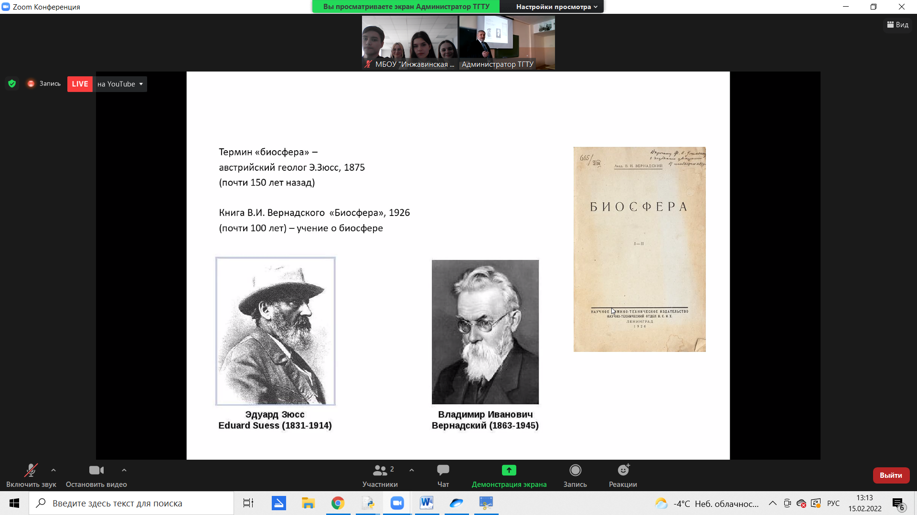Expand audio options arrow next to microphone
Screen dimensions: 917x515
(x=53, y=470)
